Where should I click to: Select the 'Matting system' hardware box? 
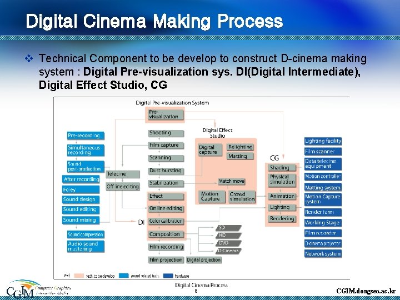point(323,188)
